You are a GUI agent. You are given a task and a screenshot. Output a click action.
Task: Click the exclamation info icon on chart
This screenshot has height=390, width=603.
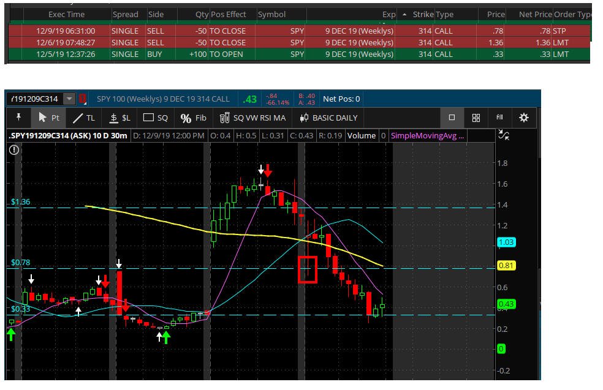tap(14, 150)
